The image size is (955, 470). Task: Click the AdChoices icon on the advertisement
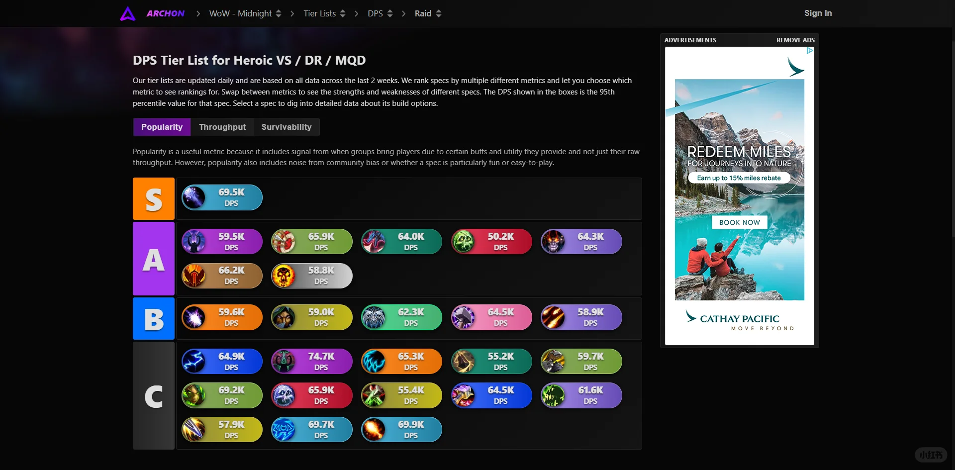tap(810, 51)
